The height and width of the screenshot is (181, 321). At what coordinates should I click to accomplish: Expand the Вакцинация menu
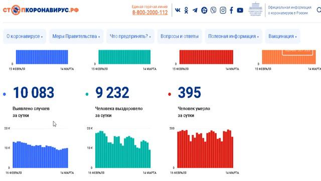click(282, 36)
